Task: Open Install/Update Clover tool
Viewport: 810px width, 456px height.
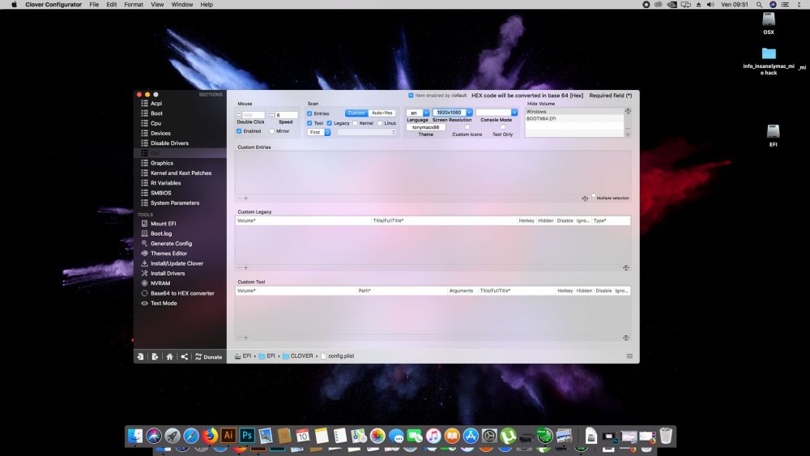Action: point(177,263)
